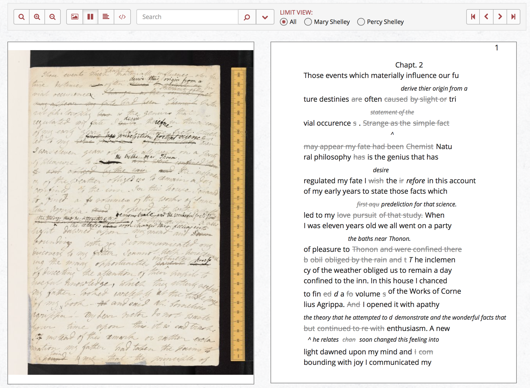The image size is (530, 388).
Task: Switch to image-only view
Action: [75, 17]
